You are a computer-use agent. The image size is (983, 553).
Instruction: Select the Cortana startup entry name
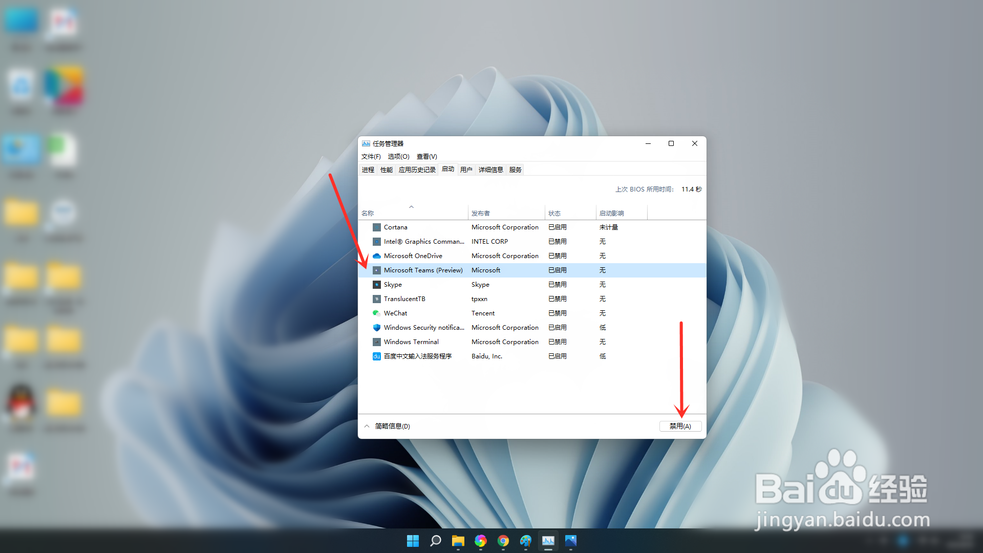point(396,227)
